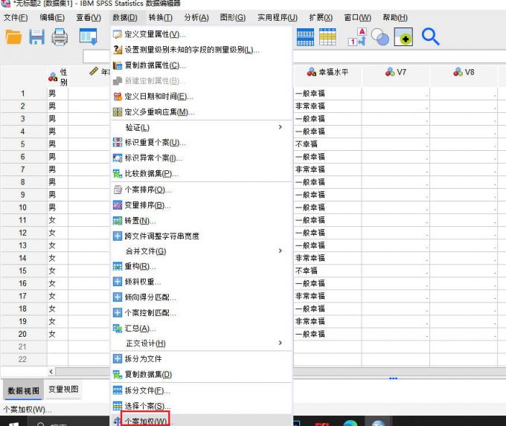Screen dimensions: 506x426
Task: Click the multiple response sets icon
Action: (118, 112)
